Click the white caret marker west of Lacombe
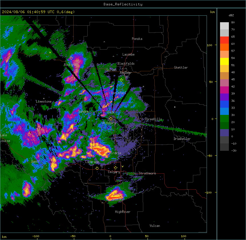246x240 pixels. pos(113,56)
